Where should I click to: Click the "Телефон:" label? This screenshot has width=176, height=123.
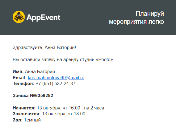[x=23, y=84]
